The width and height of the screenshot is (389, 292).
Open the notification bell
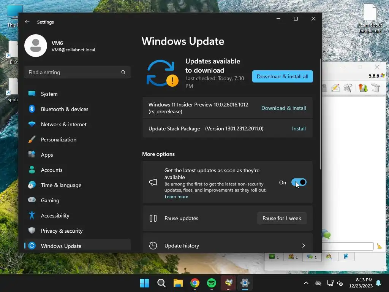[379, 283]
